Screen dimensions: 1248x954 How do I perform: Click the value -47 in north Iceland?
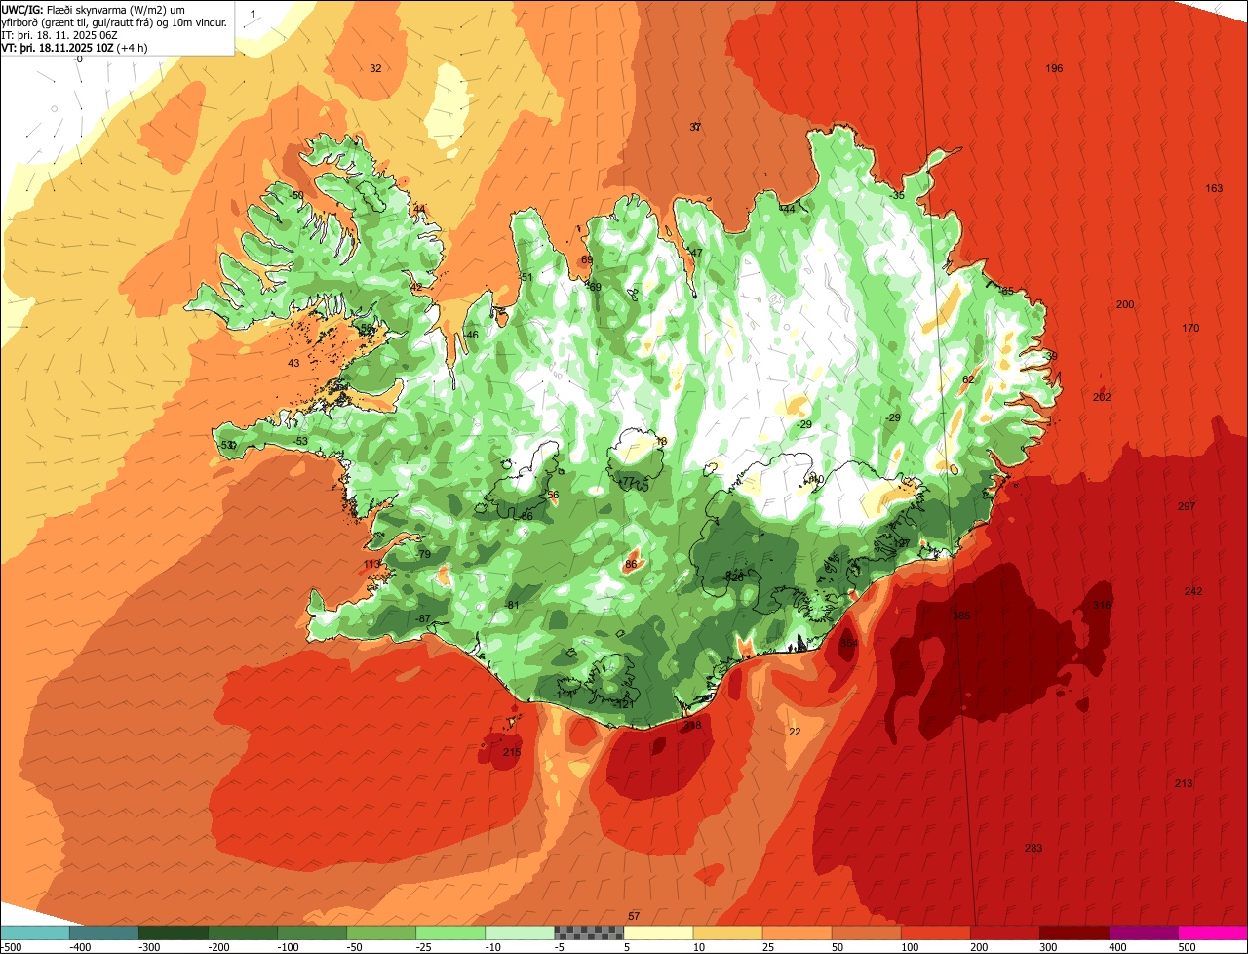[694, 253]
